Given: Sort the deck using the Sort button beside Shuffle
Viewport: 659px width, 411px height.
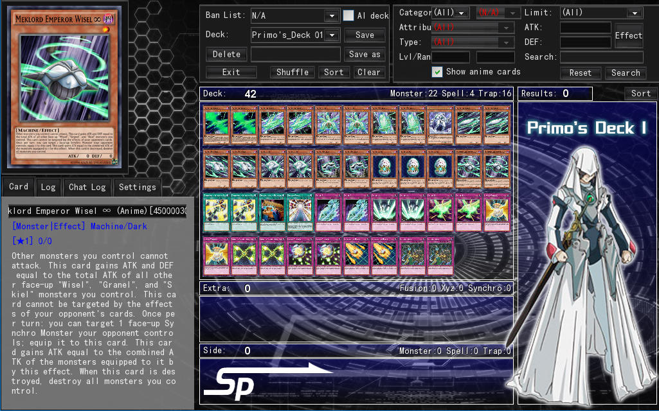Looking at the screenshot, I should click(334, 72).
